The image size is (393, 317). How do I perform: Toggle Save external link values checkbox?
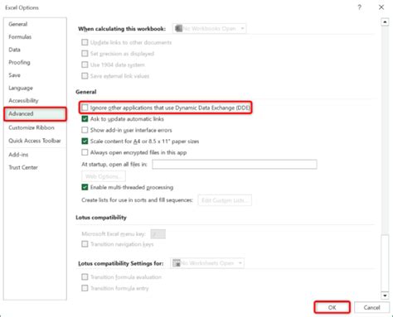click(x=85, y=76)
